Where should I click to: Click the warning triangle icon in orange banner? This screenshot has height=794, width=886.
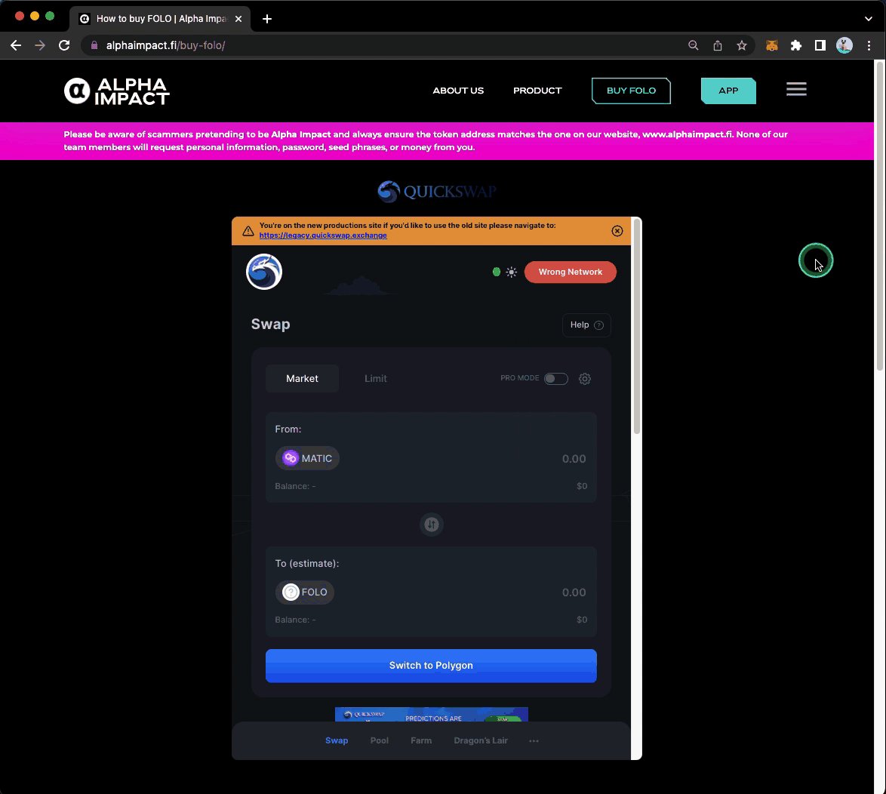[x=248, y=230]
